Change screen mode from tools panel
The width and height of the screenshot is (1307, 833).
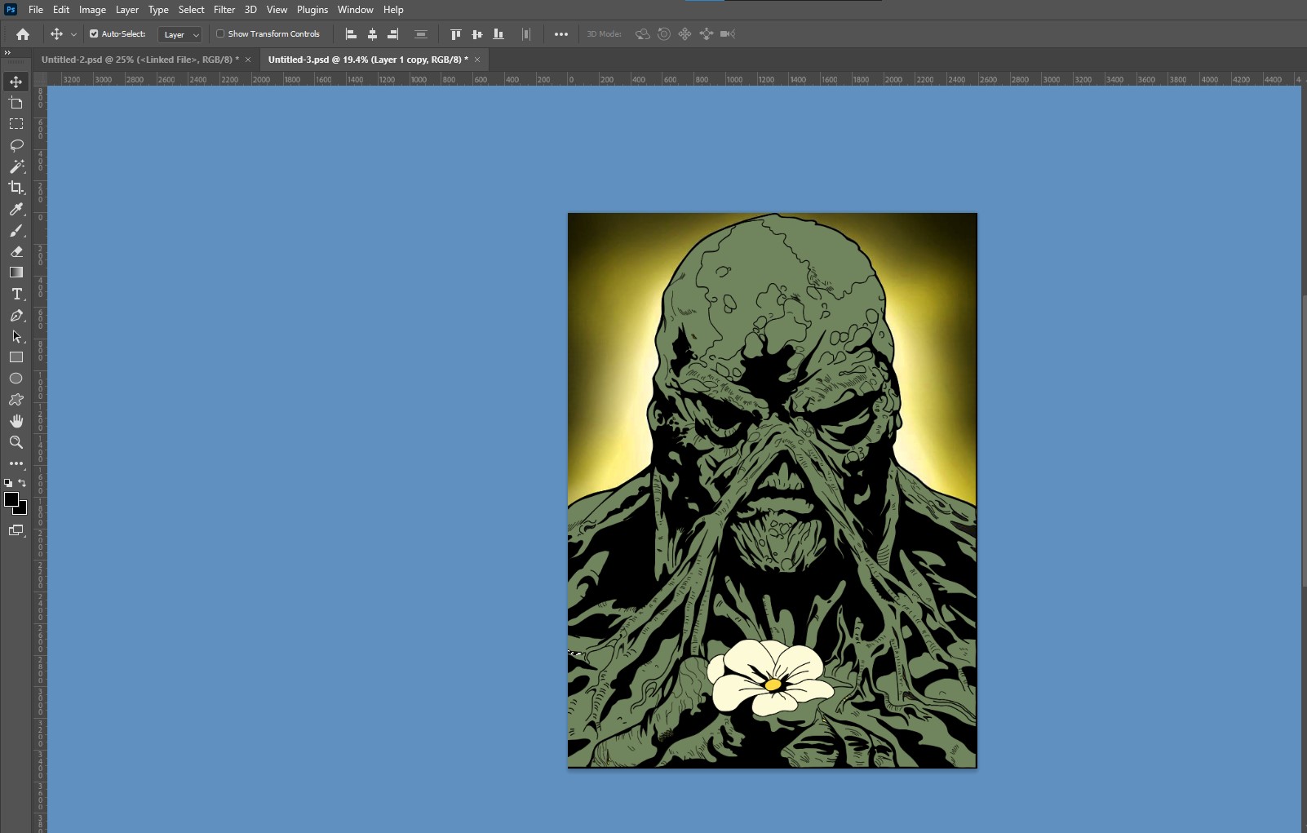coord(16,530)
